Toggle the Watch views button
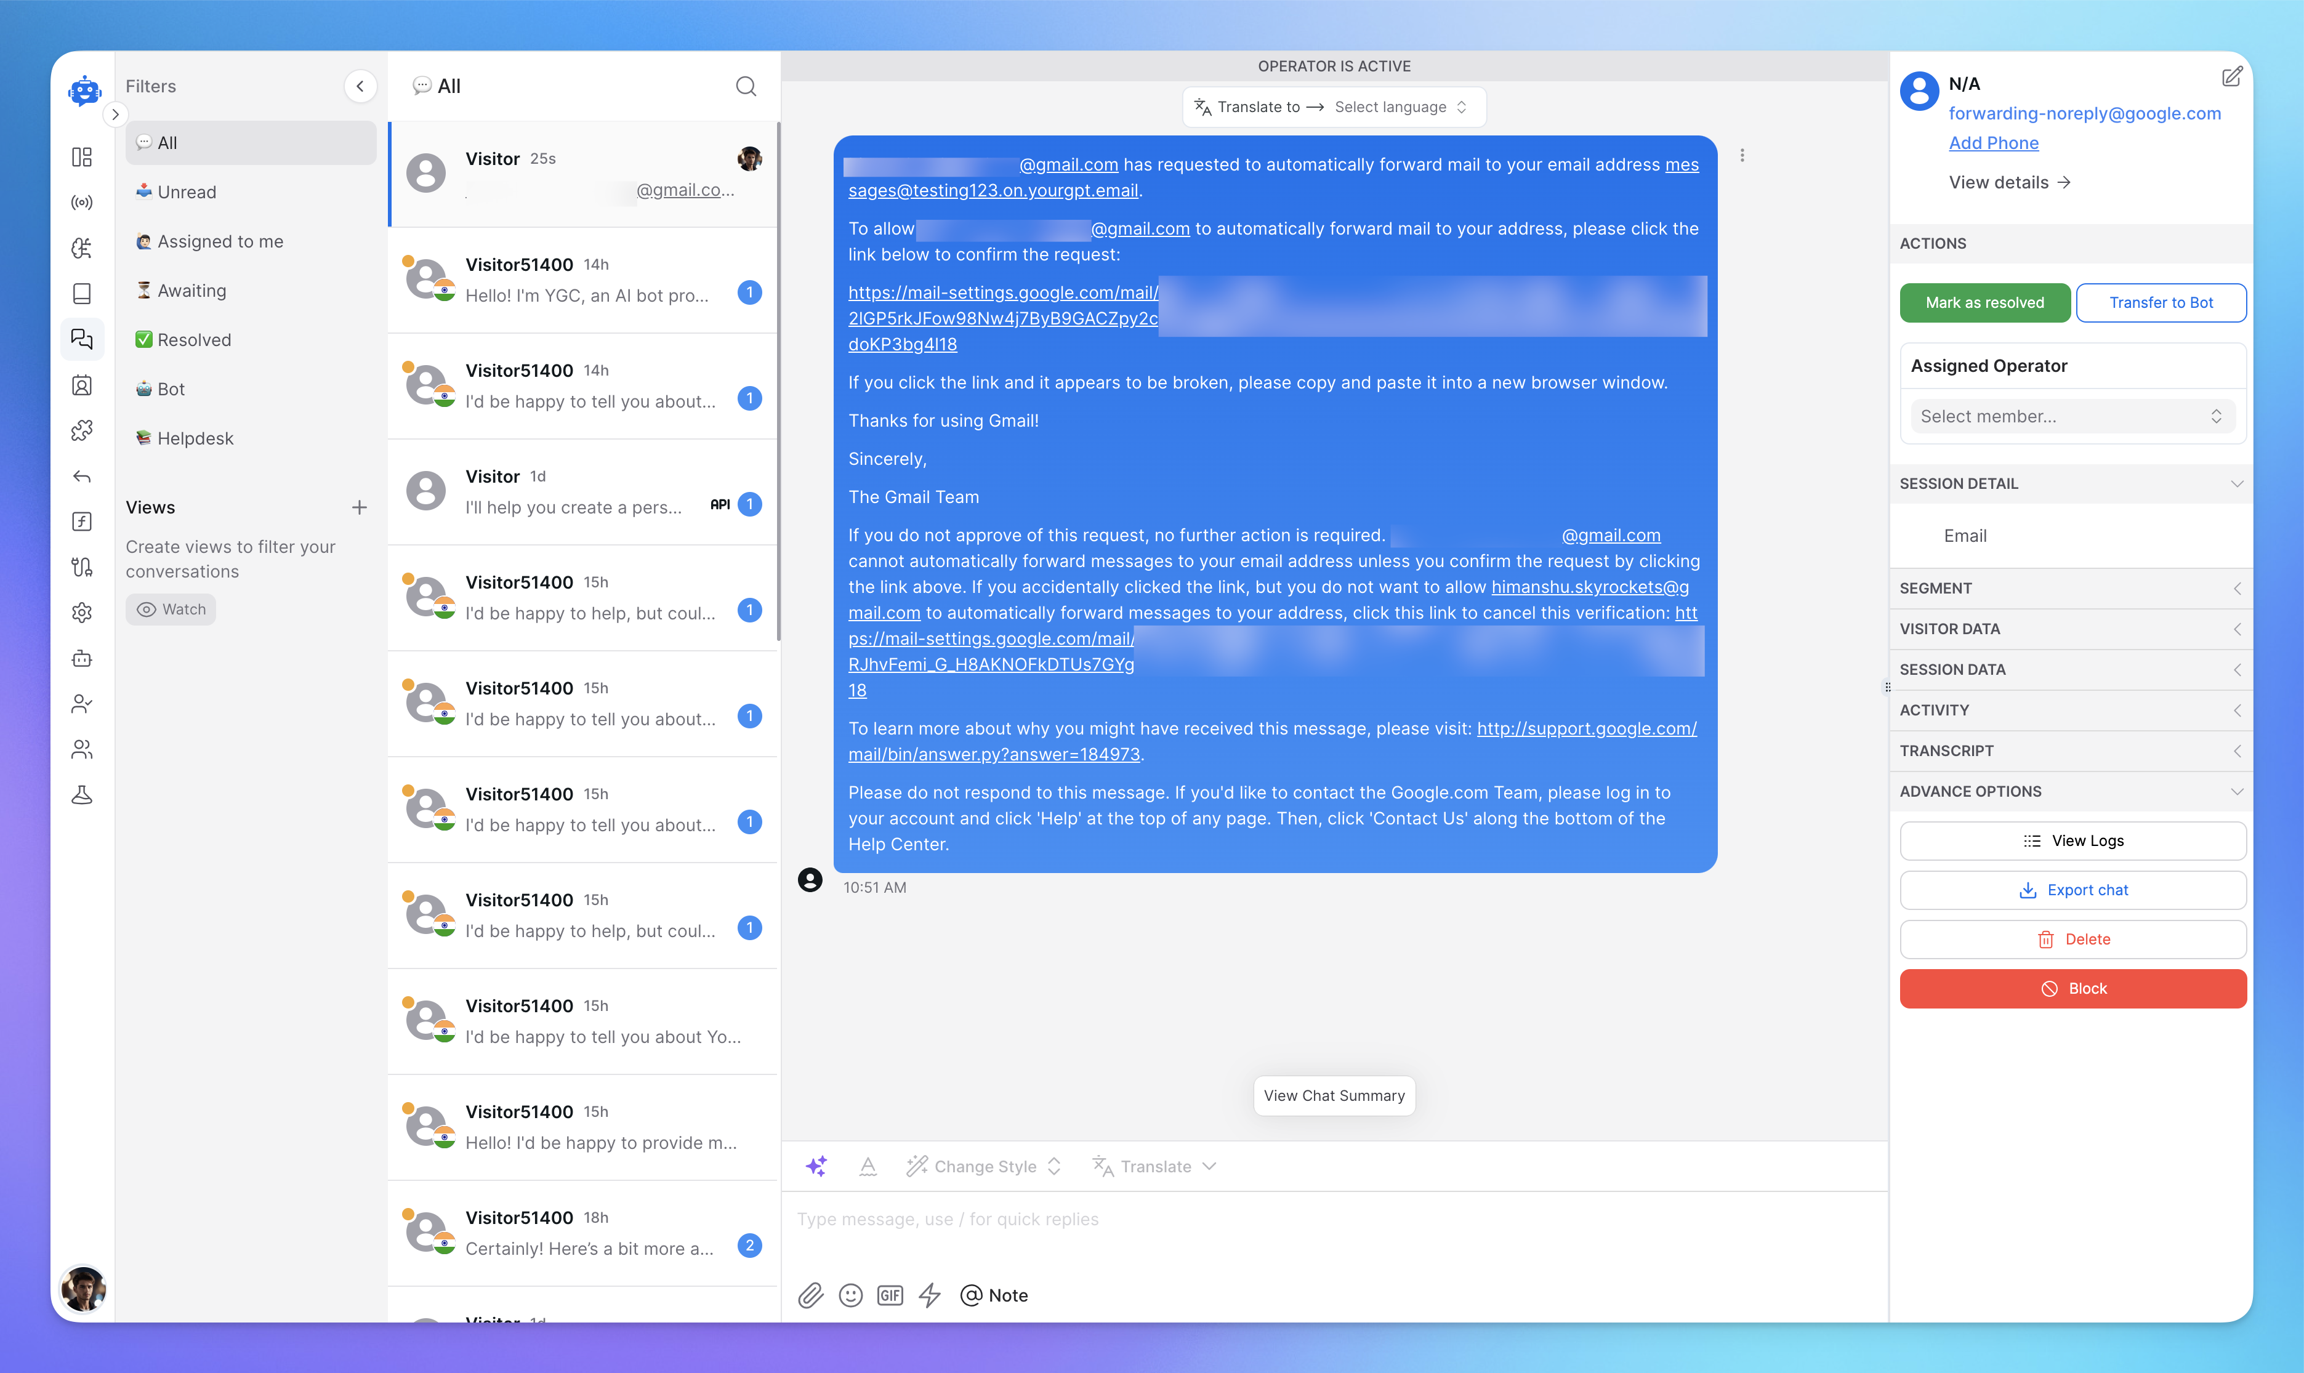 [x=171, y=609]
